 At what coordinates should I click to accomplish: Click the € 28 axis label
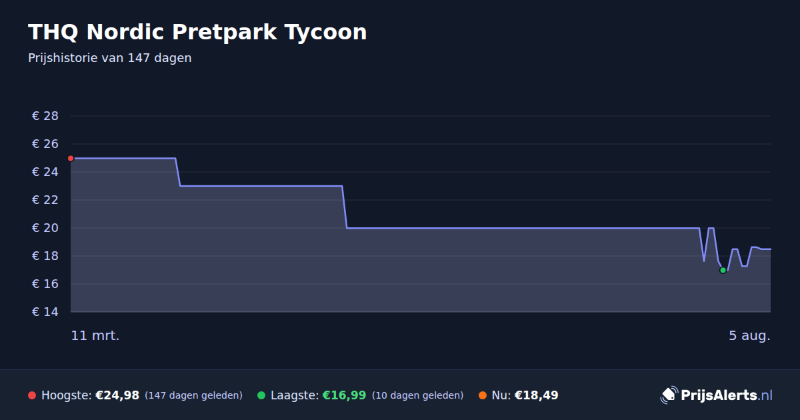[x=45, y=116]
